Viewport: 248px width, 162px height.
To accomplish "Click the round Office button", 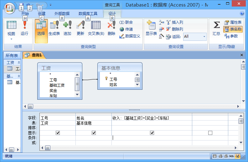I will pos(9,8).
